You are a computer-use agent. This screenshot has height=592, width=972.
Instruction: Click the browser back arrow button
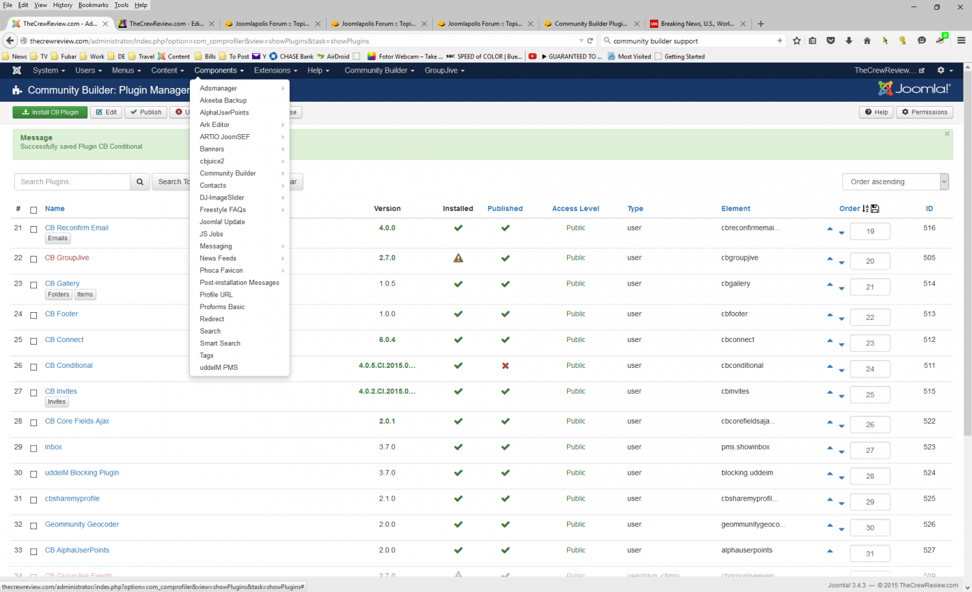(x=10, y=41)
